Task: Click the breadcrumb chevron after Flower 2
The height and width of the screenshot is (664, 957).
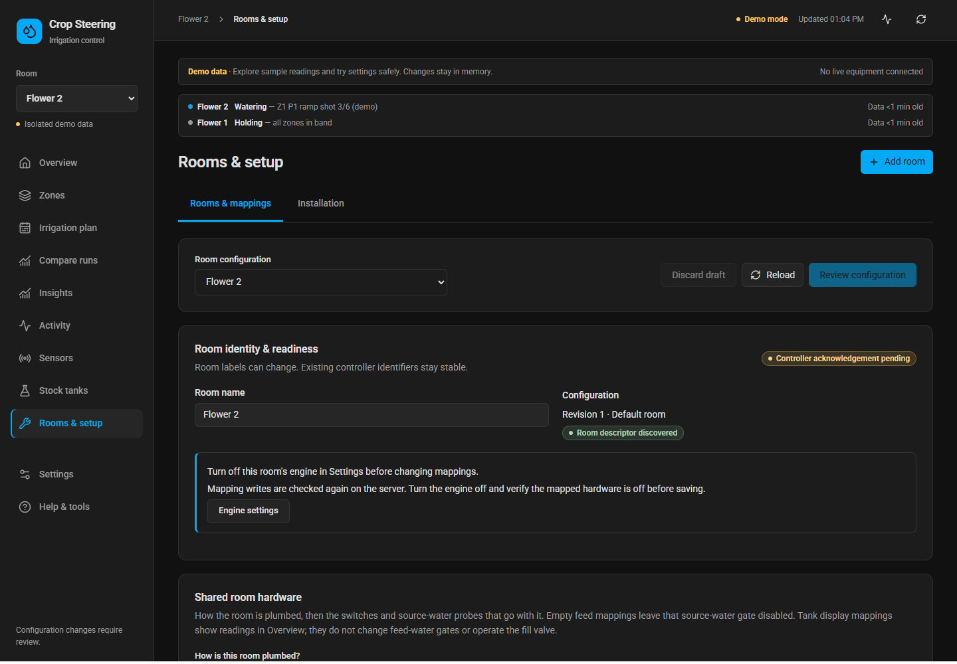Action: pos(221,19)
